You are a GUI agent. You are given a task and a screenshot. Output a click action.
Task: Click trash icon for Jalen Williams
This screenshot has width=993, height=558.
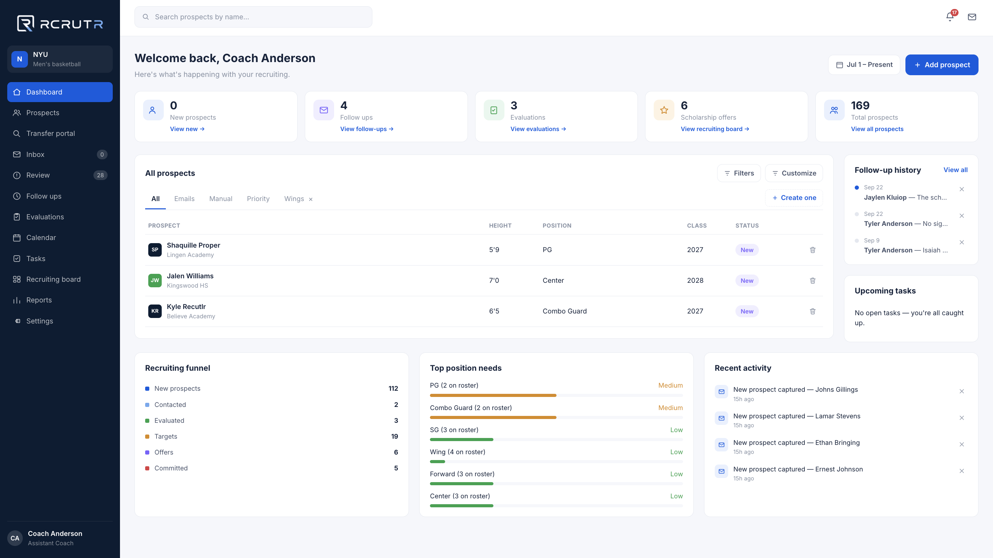click(x=813, y=281)
